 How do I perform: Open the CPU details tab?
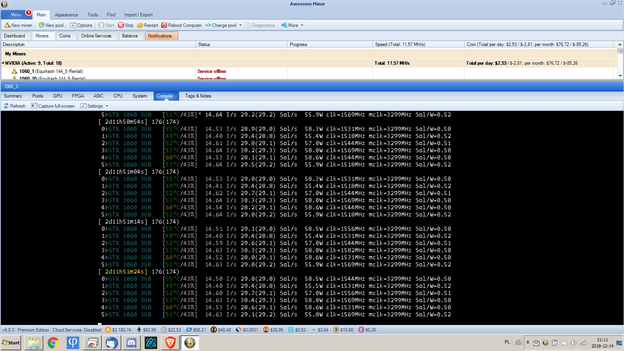tap(118, 96)
